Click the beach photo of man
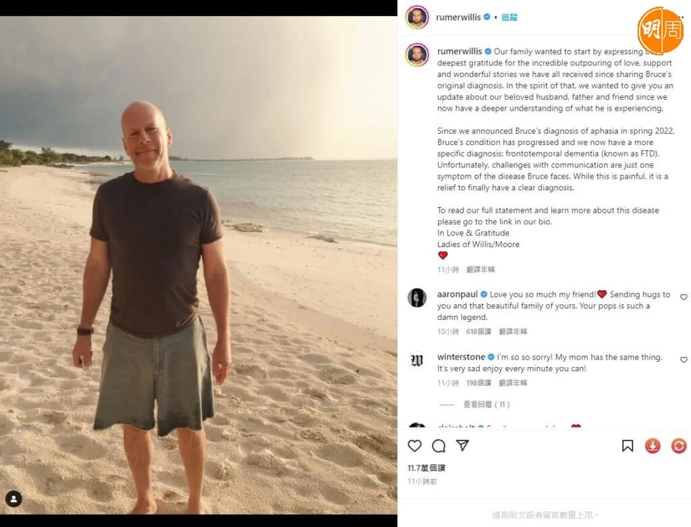Viewport: 691px width, 527px height. pyautogui.click(x=198, y=265)
